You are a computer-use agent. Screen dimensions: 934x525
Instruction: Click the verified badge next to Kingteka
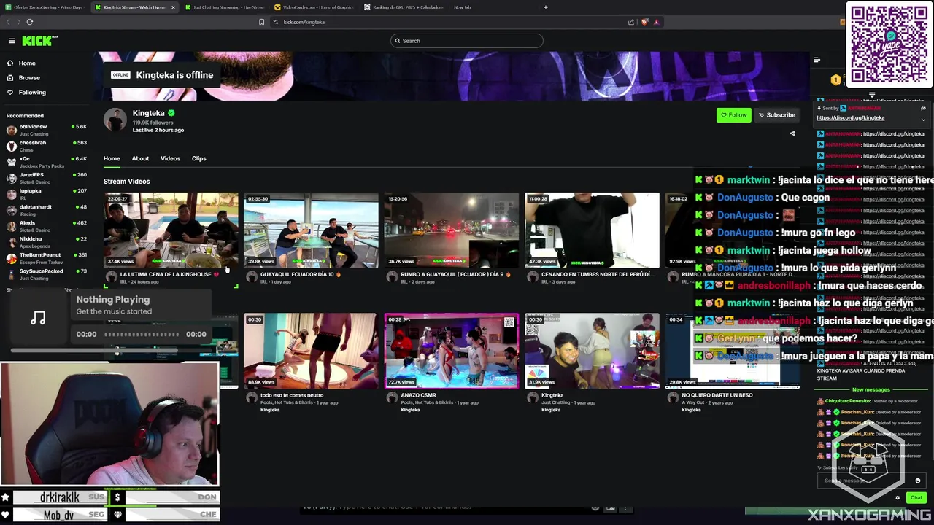click(171, 113)
